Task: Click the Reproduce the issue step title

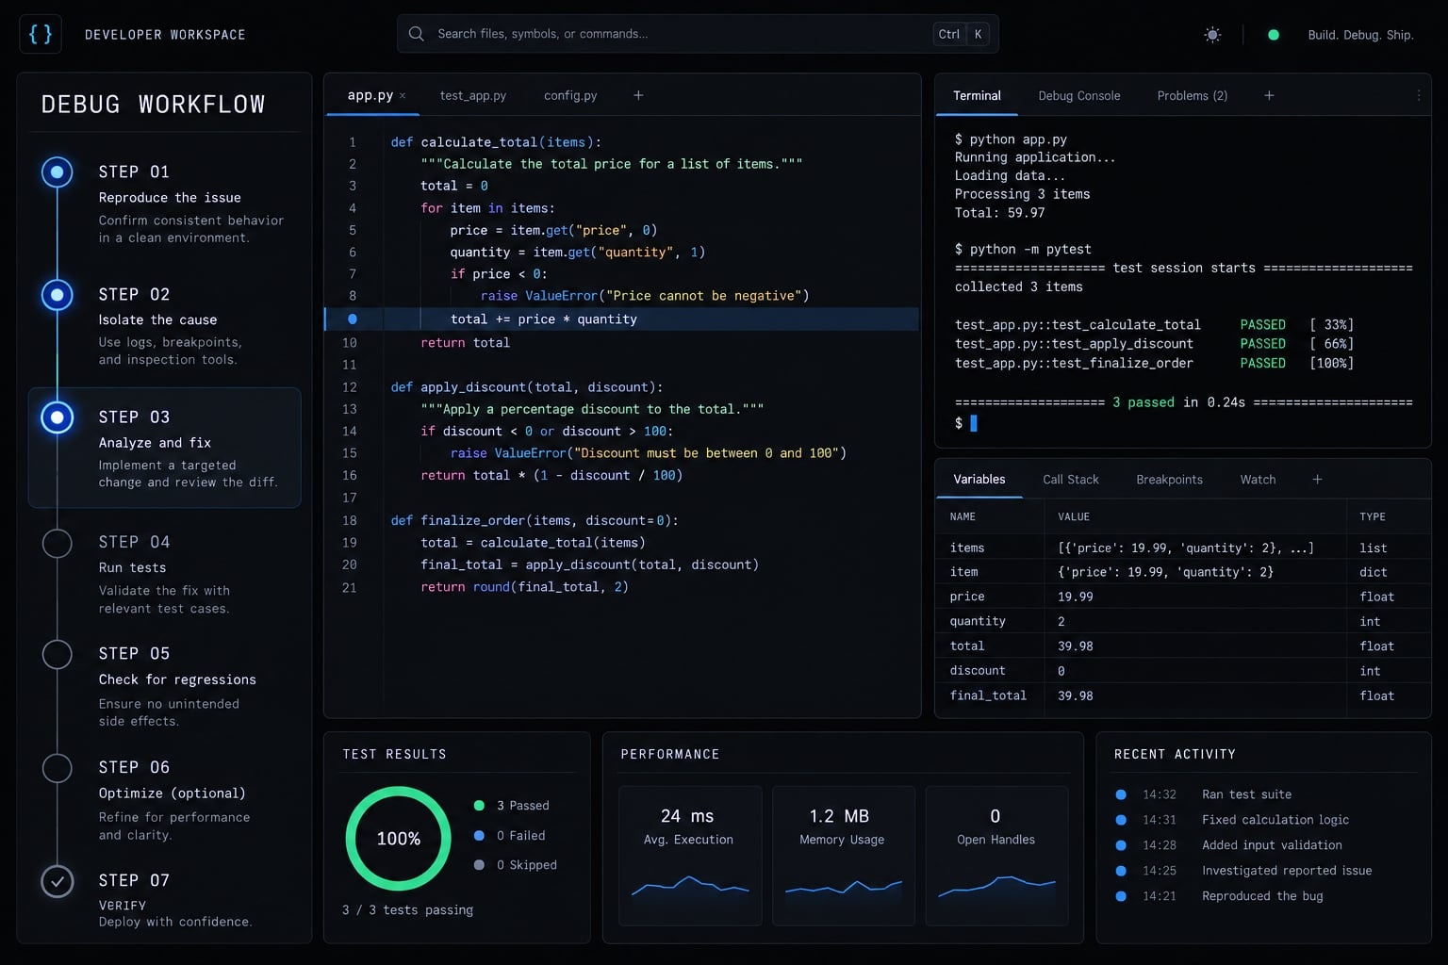Action: click(x=170, y=198)
